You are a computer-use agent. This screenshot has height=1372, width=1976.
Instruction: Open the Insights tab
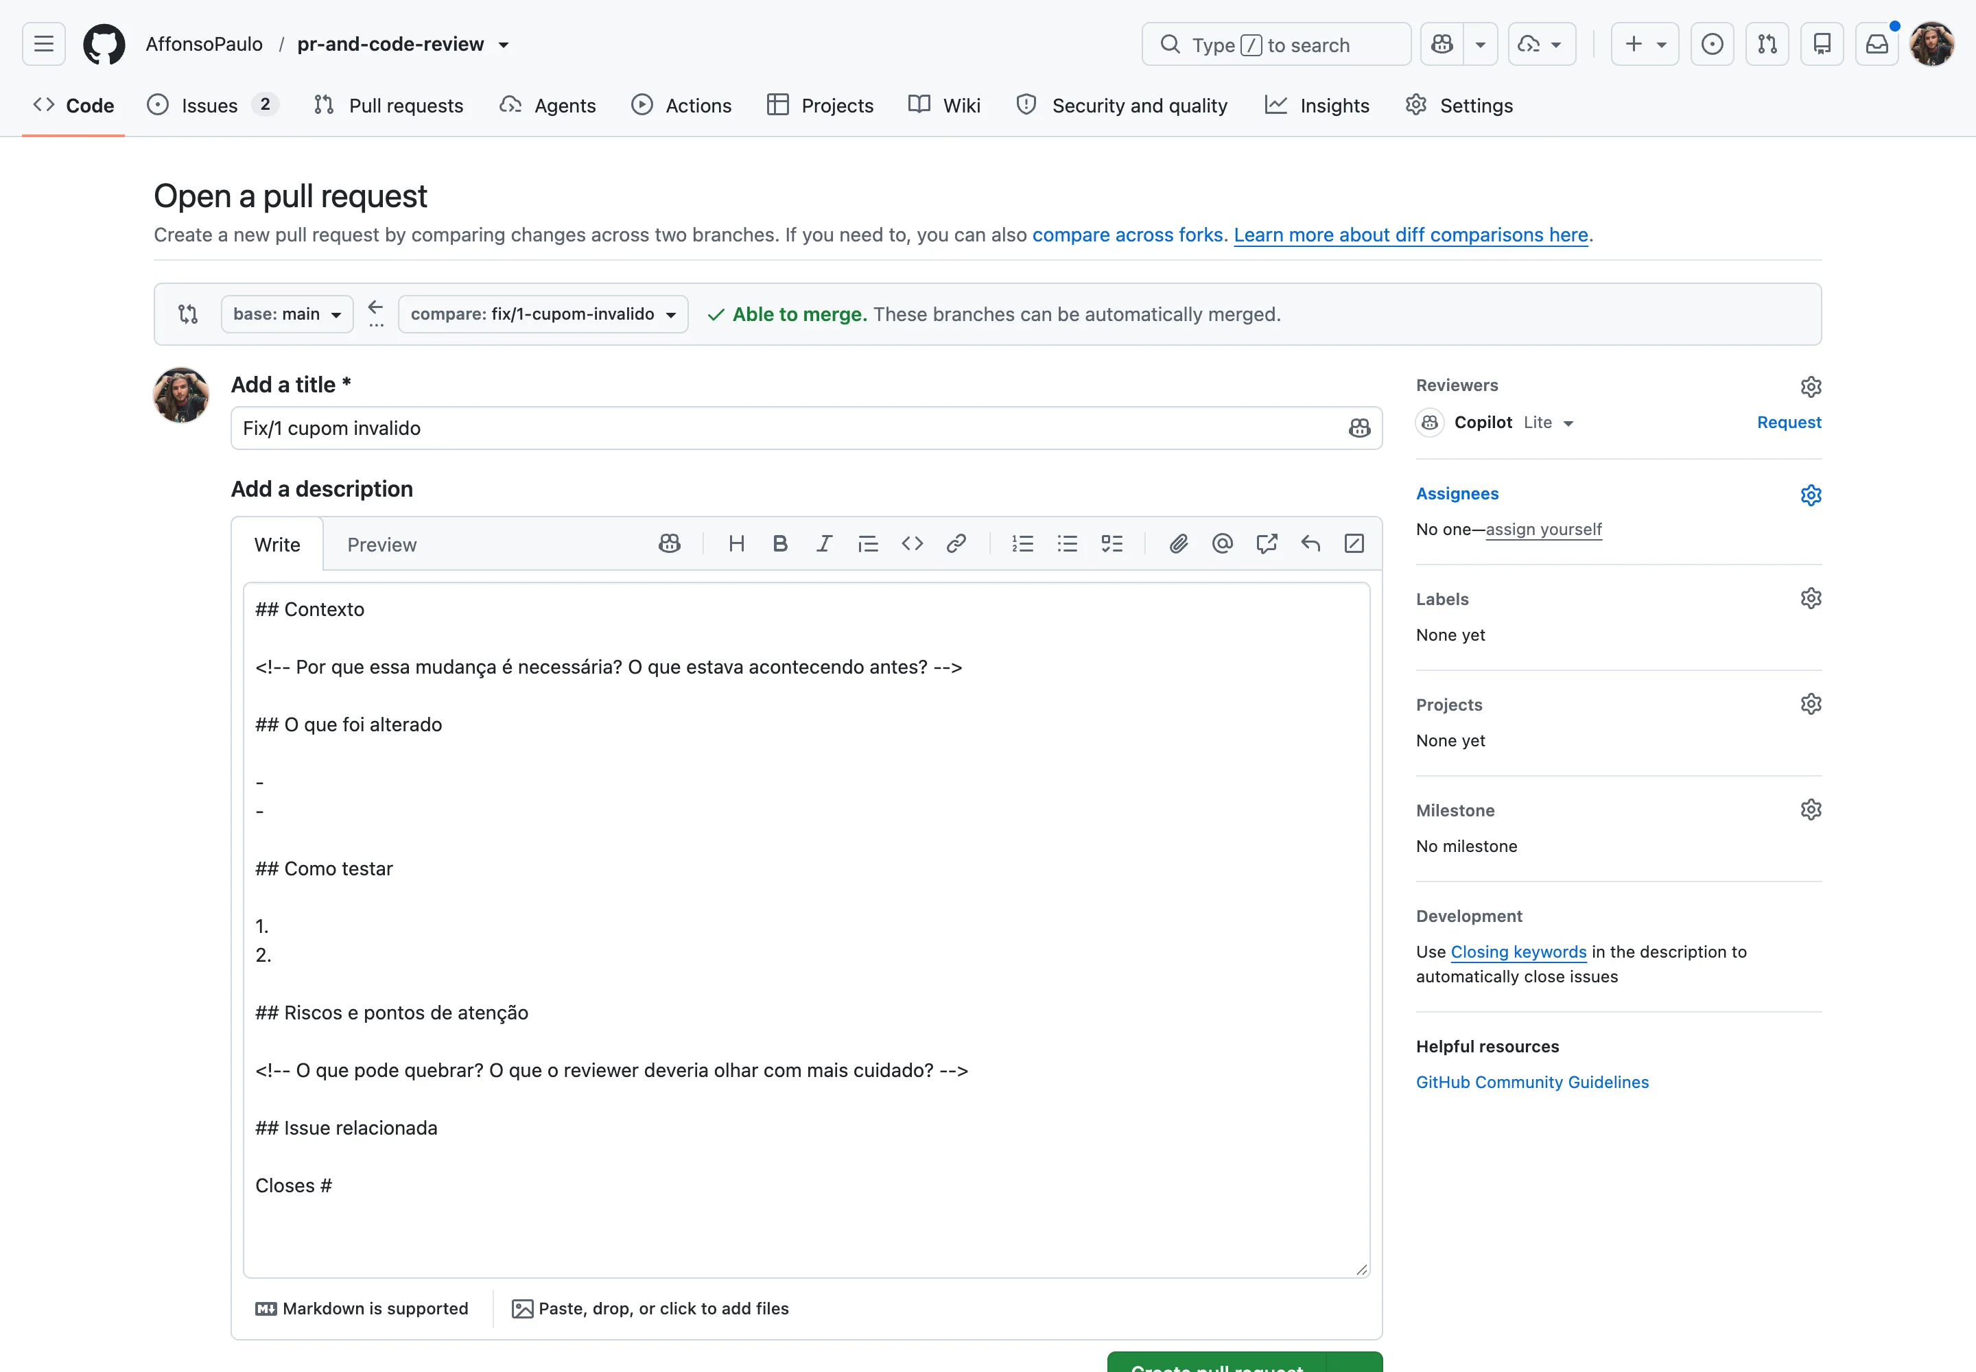coord(1317,105)
